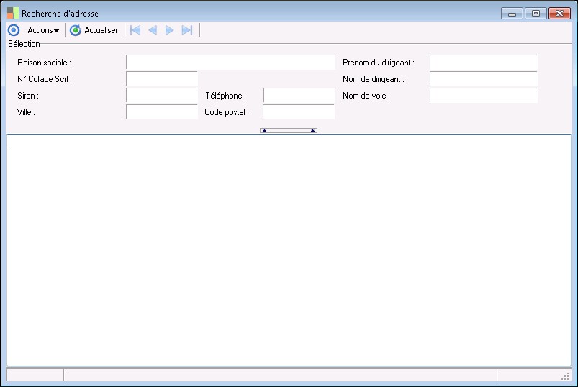Click inside the empty results list area

(289, 250)
